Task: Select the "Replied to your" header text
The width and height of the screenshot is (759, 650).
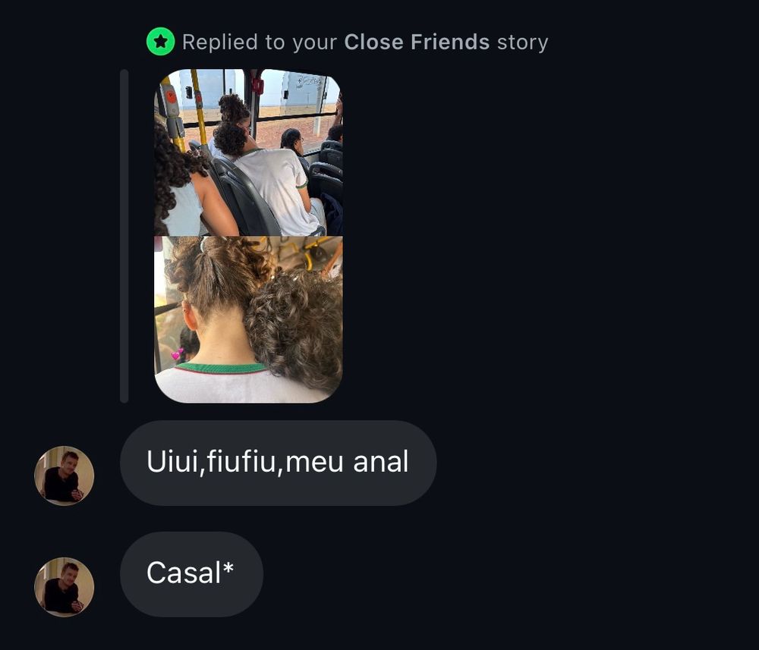Action: pos(260,42)
